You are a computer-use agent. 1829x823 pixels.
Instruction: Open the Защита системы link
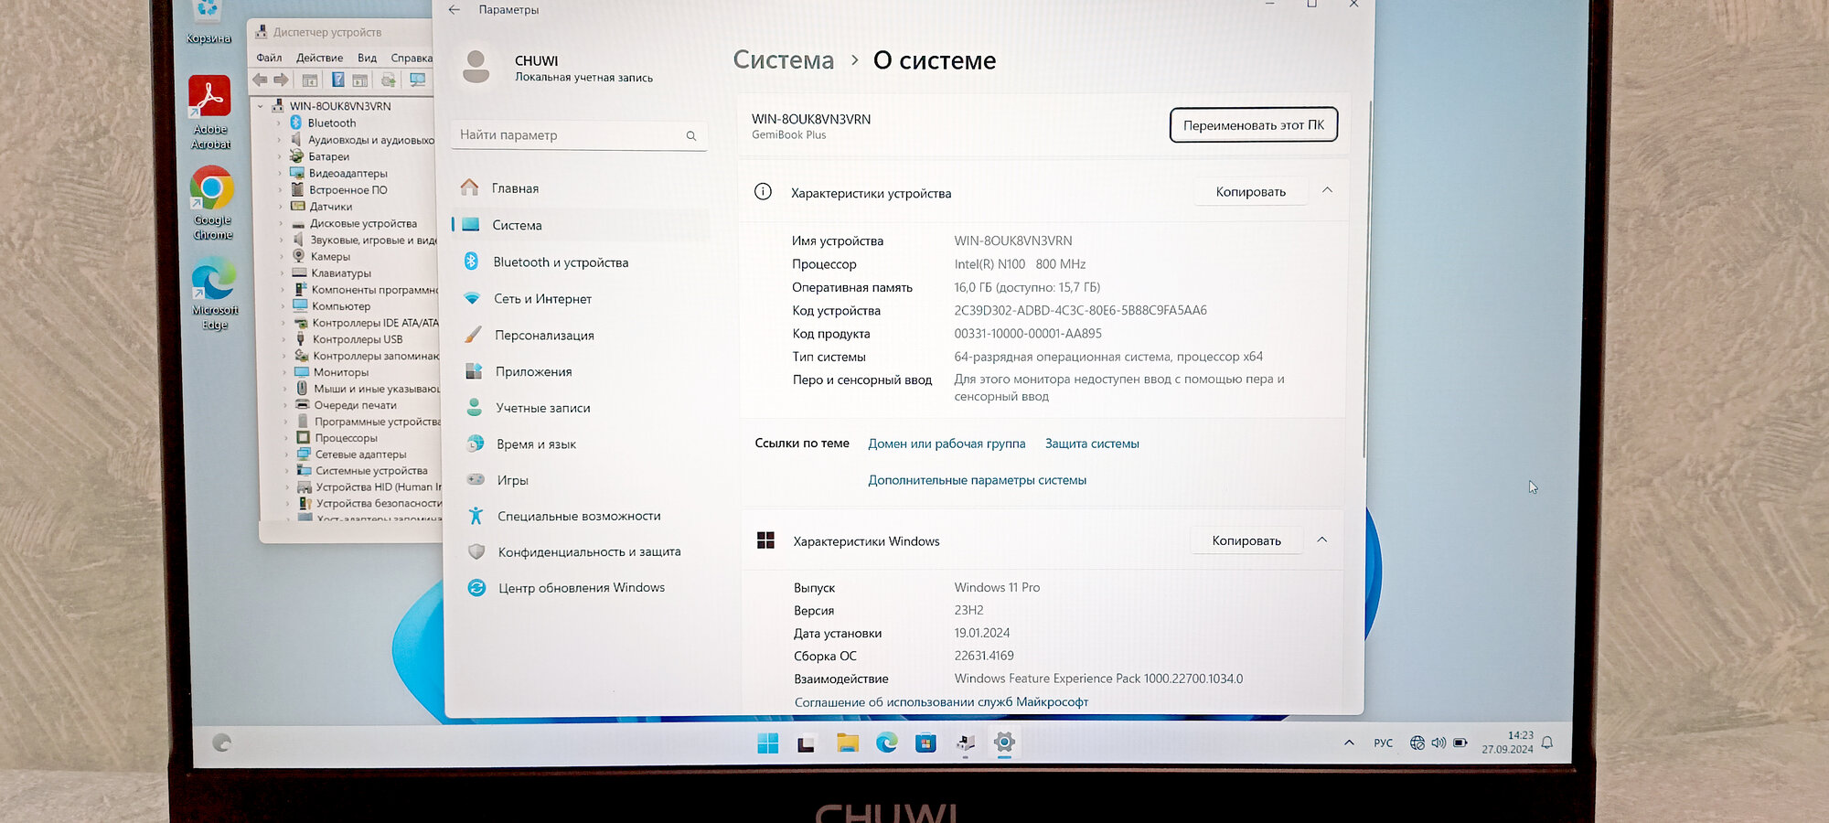(x=1092, y=444)
